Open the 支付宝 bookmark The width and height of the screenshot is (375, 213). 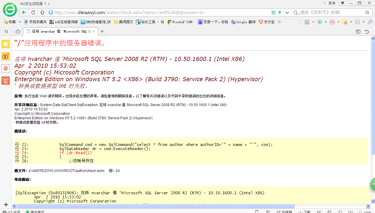(x=267, y=22)
